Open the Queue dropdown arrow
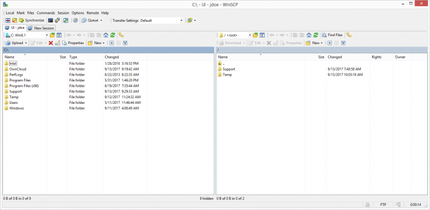 click(x=101, y=20)
